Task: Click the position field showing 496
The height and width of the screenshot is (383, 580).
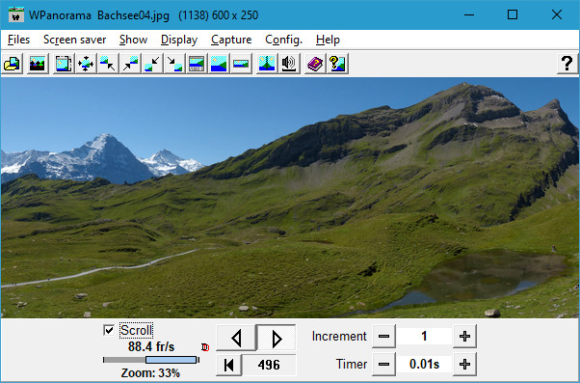Action: tap(269, 365)
